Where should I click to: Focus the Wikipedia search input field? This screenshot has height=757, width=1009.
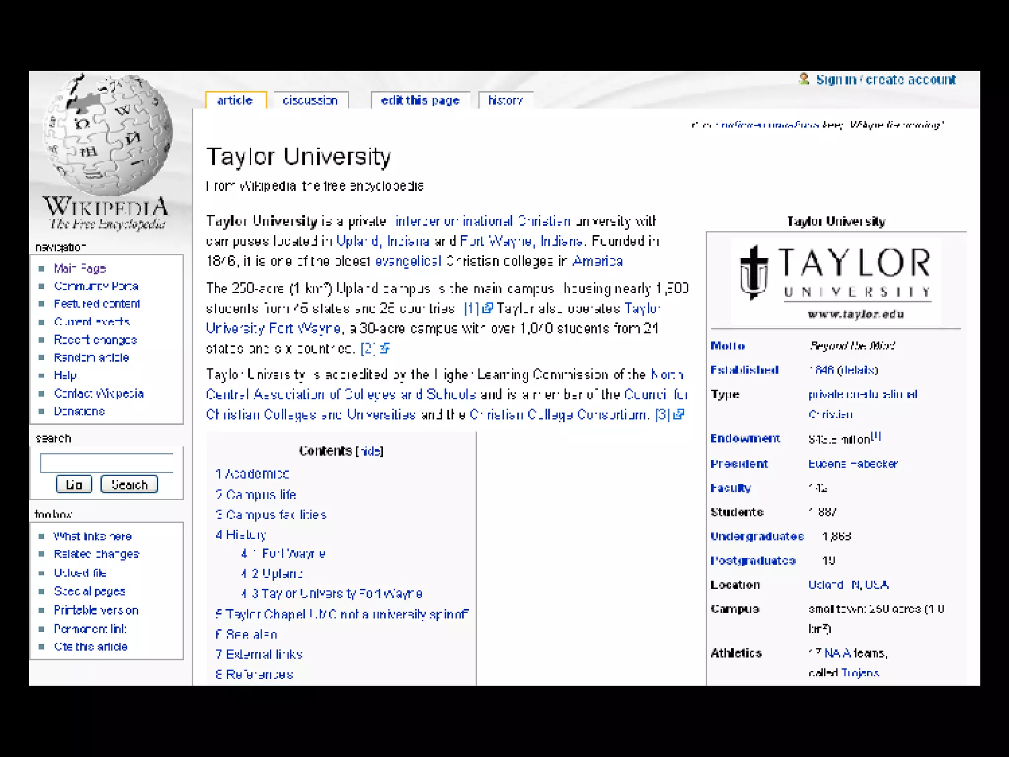(106, 463)
